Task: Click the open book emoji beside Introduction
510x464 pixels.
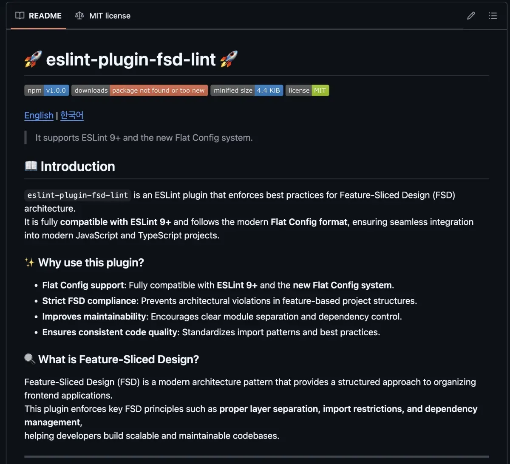Action: pos(31,166)
